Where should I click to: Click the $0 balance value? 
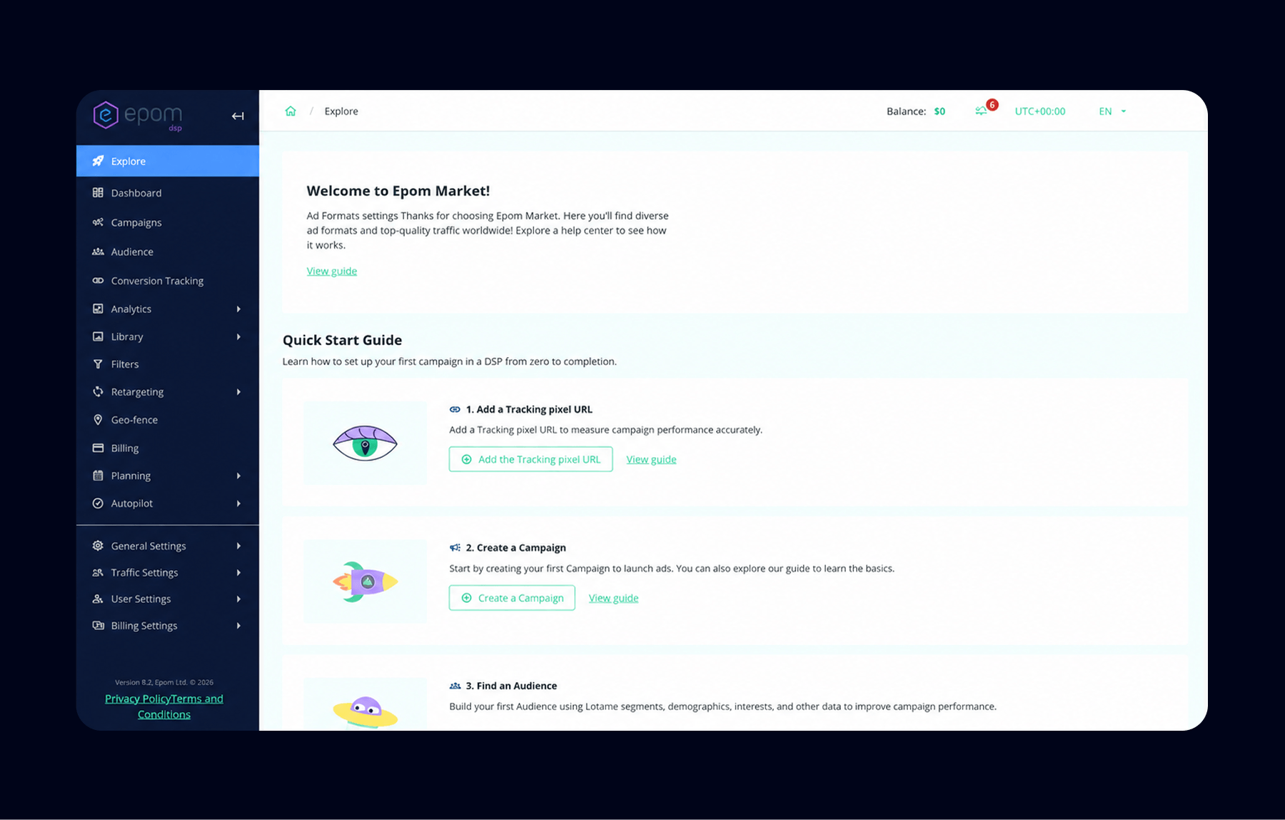point(939,111)
